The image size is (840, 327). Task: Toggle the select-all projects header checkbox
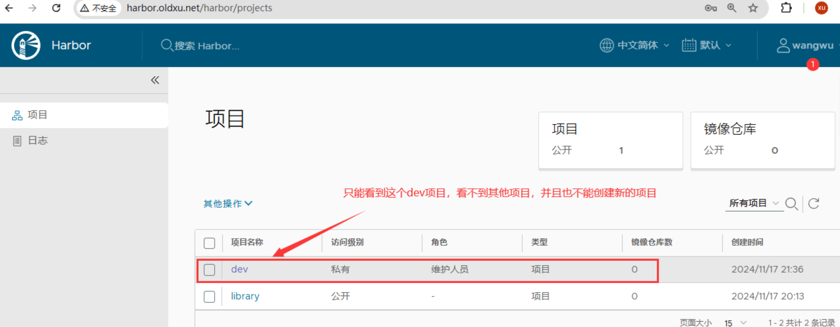(x=209, y=243)
